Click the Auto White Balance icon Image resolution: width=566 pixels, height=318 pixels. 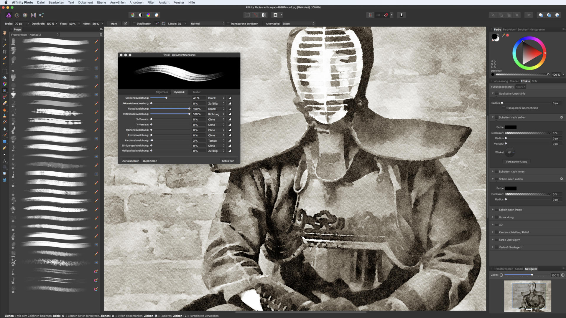click(x=157, y=15)
